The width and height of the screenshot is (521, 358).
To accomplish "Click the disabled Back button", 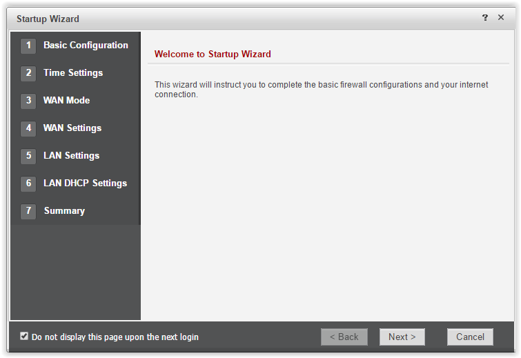I will click(x=344, y=337).
